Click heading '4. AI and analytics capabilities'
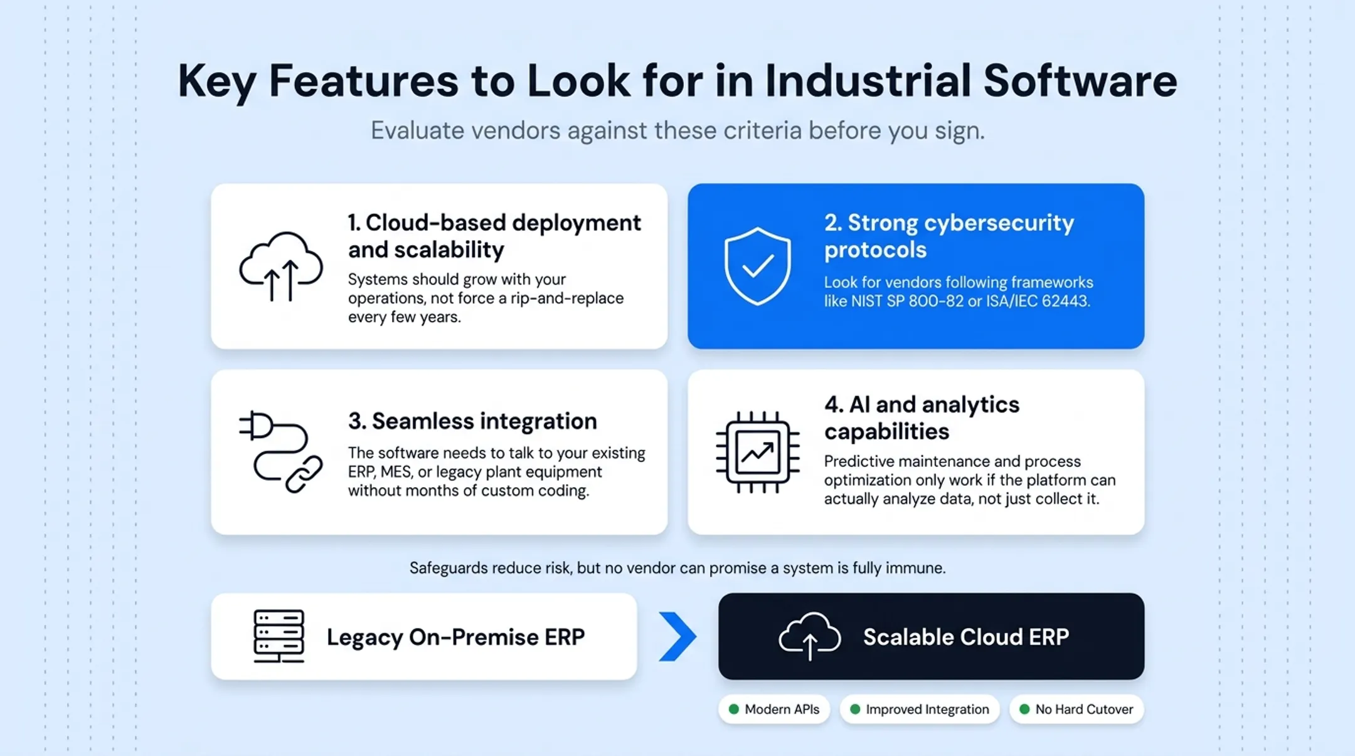Viewport: 1355px width, 756px height. 922,417
